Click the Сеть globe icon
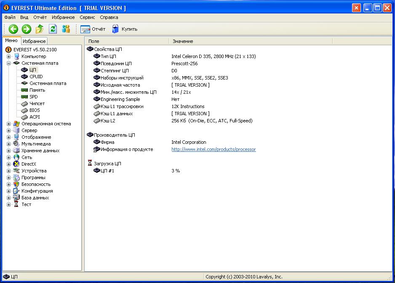 click(16, 157)
